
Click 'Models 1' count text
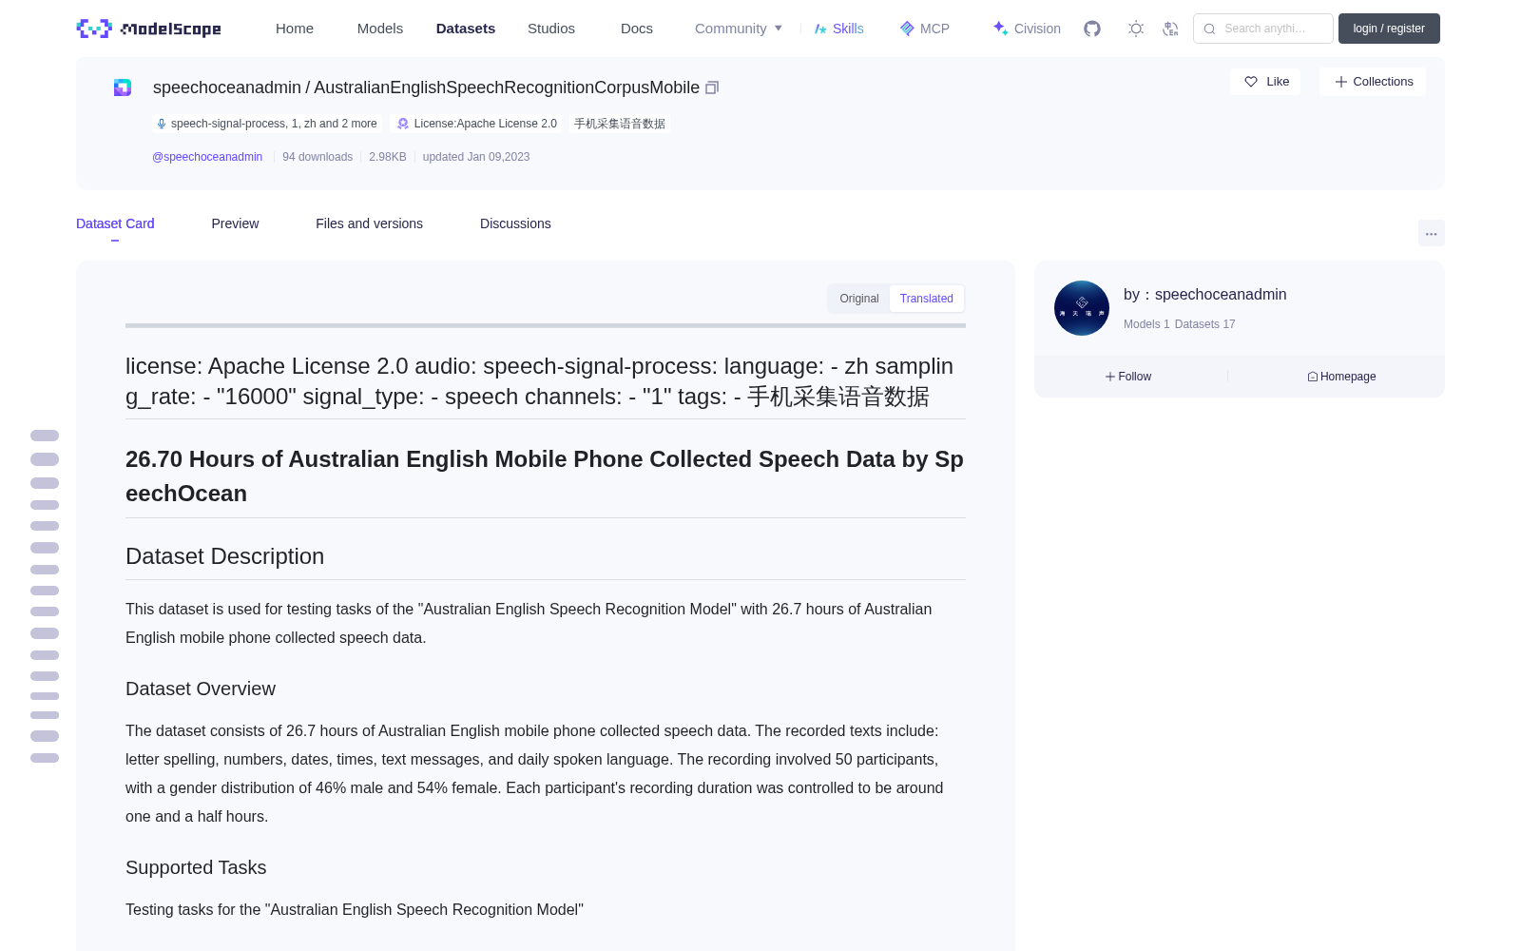click(x=1146, y=324)
